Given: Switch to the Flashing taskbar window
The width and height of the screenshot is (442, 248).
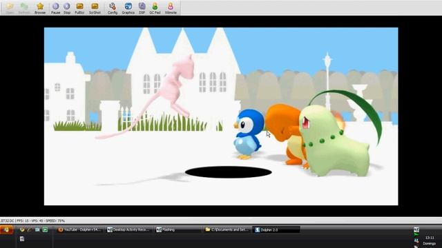Looking at the screenshot, I should coord(178,229).
